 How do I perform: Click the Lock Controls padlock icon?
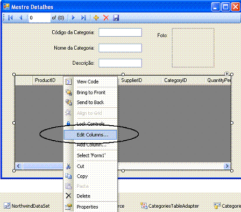click(68, 124)
